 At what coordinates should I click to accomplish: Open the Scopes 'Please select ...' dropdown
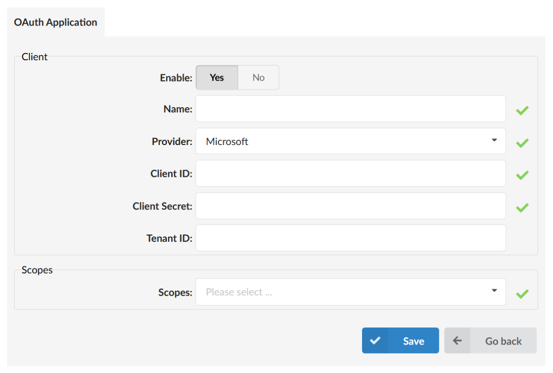click(x=351, y=292)
